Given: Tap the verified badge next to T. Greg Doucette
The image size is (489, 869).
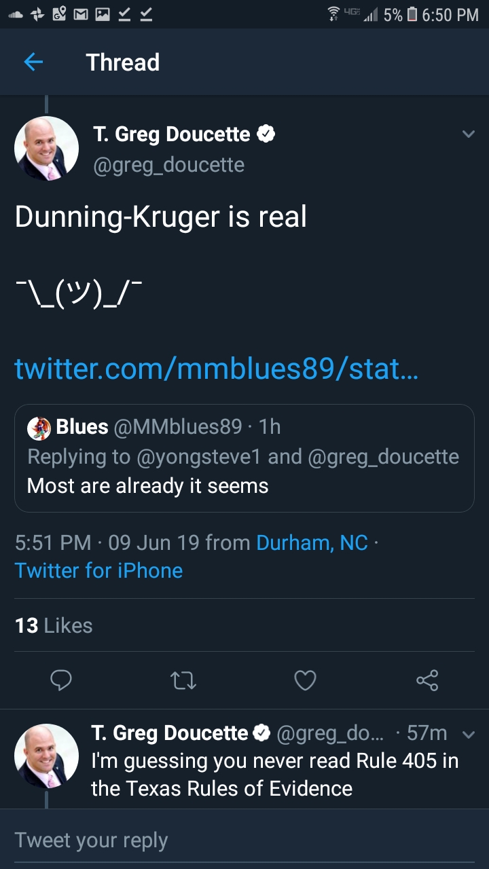Looking at the screenshot, I should pyautogui.click(x=266, y=134).
